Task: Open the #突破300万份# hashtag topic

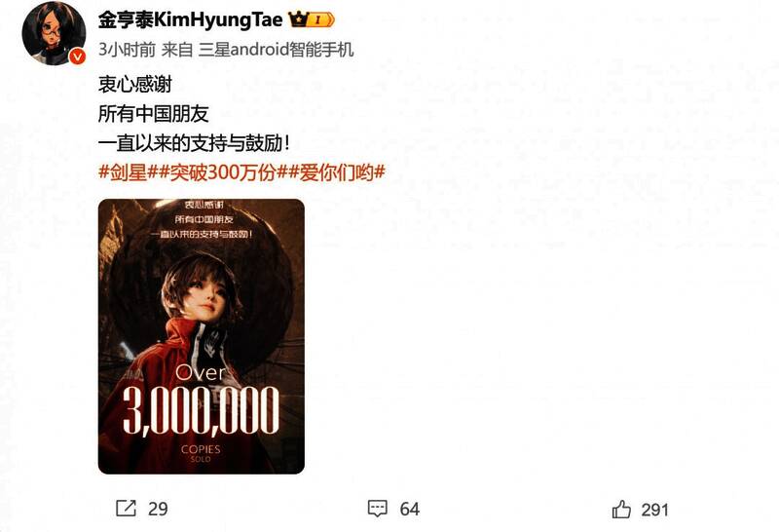Action: [223, 172]
